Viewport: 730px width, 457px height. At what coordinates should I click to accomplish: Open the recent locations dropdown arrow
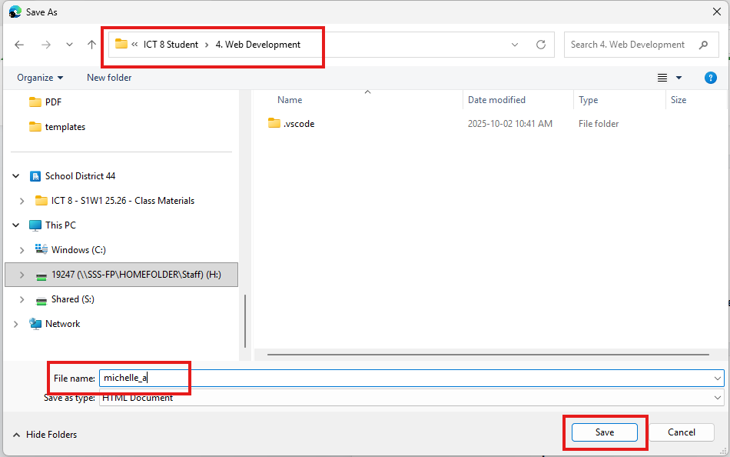click(x=69, y=45)
